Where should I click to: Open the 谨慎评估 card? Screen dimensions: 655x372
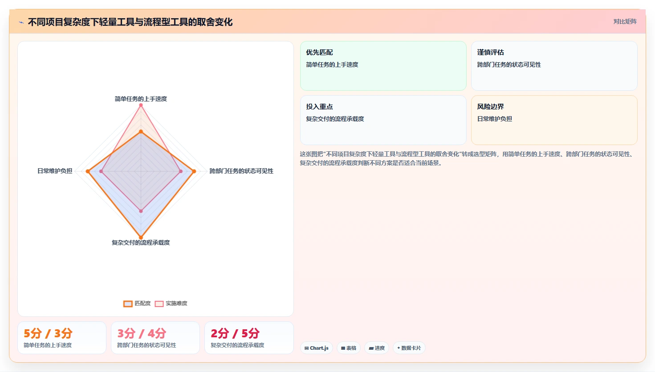[554, 66]
